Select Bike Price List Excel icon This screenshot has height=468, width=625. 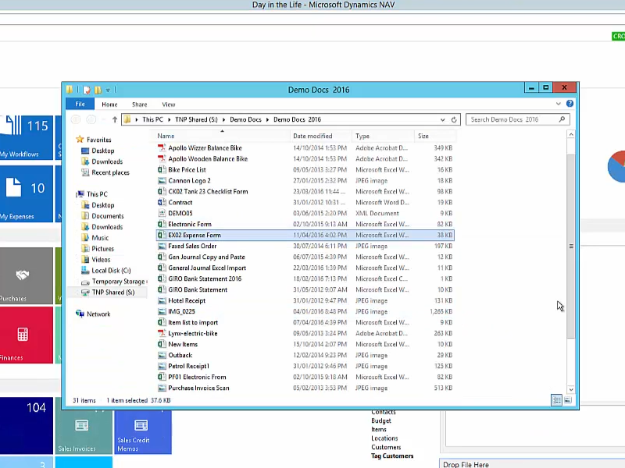tap(162, 169)
